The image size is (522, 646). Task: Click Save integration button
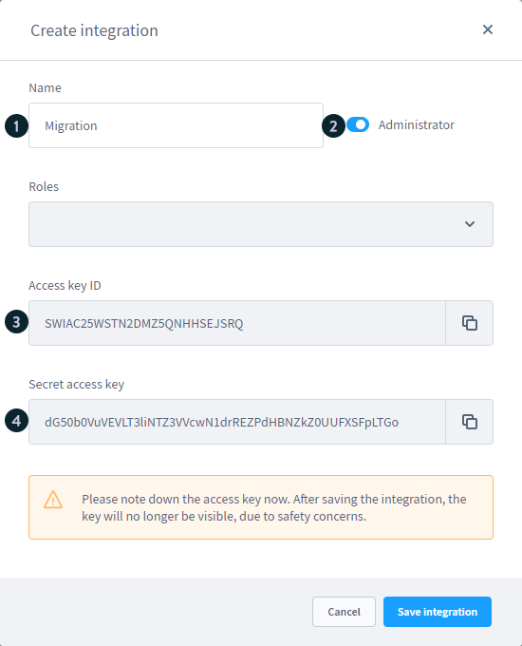pos(438,612)
